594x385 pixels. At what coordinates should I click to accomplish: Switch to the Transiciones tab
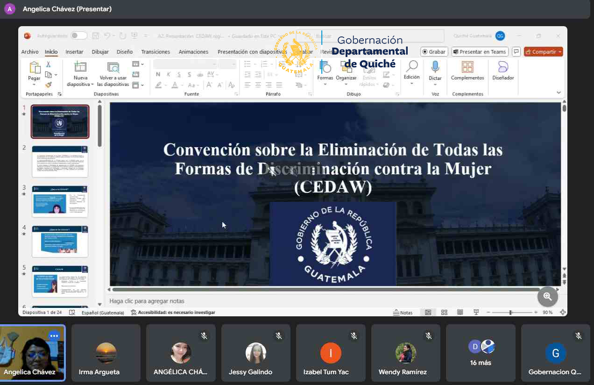pos(156,52)
